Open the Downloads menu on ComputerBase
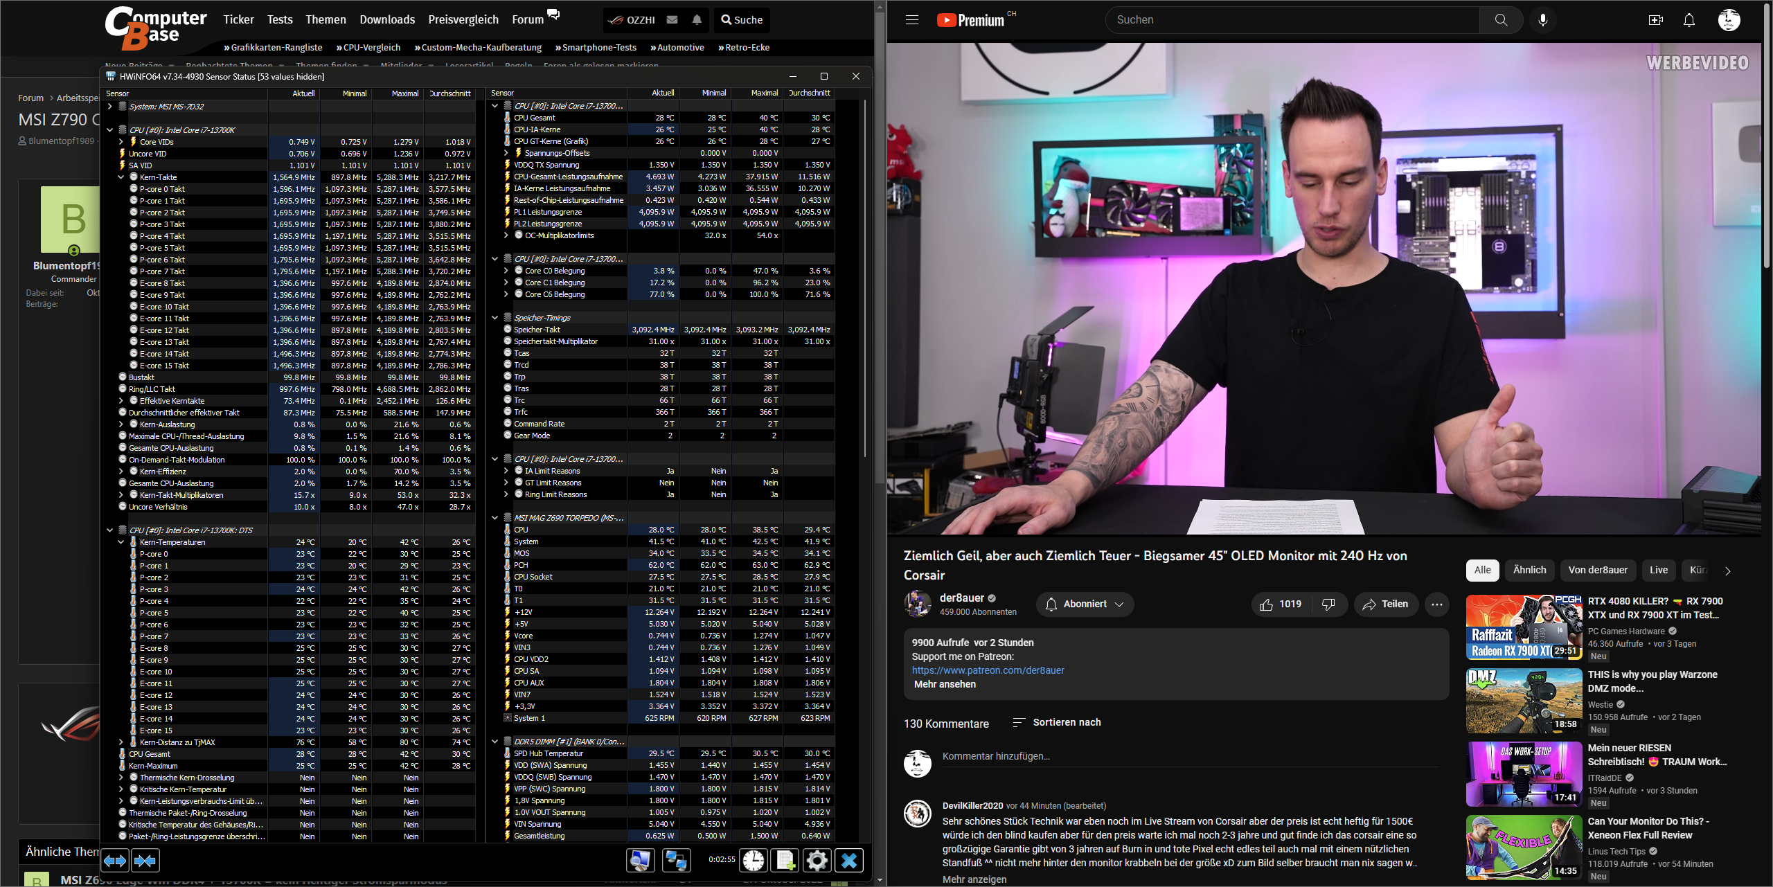This screenshot has width=1773, height=887. point(387,20)
